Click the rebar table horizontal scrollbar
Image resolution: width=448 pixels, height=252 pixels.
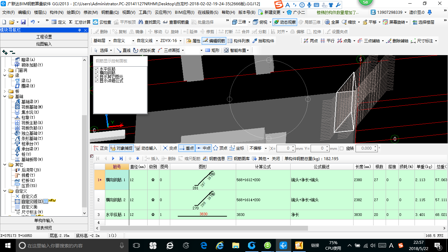point(204,228)
